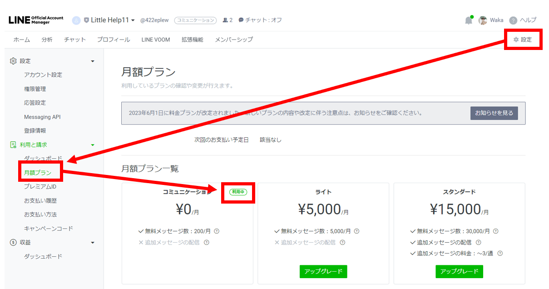This screenshot has height=289, width=549.
Task: Select 月額プラン in the sidebar
Action: coord(38,173)
